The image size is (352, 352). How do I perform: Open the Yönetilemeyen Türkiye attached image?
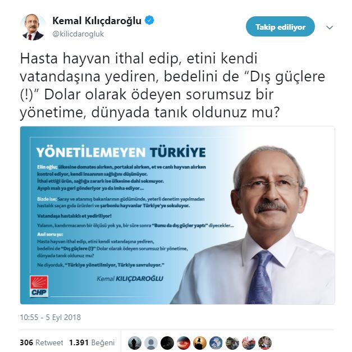click(x=177, y=215)
